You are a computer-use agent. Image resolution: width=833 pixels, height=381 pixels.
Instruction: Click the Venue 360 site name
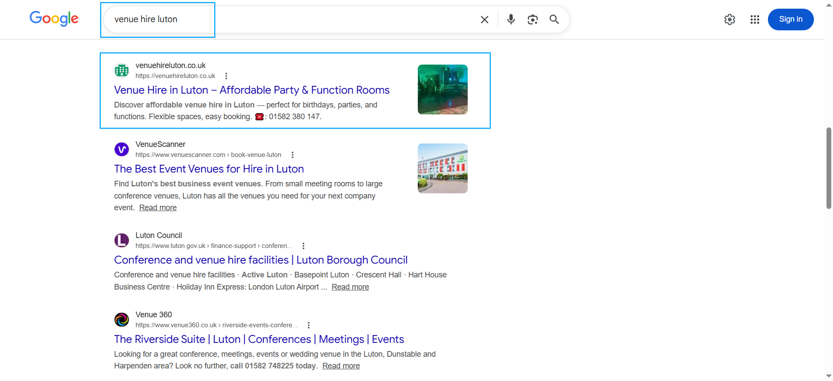pos(154,315)
